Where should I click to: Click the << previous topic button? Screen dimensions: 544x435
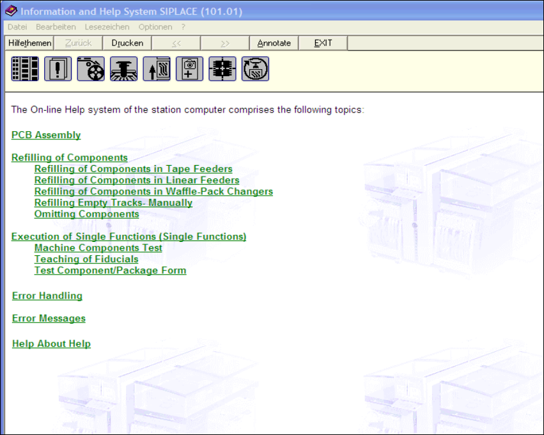[x=176, y=43]
